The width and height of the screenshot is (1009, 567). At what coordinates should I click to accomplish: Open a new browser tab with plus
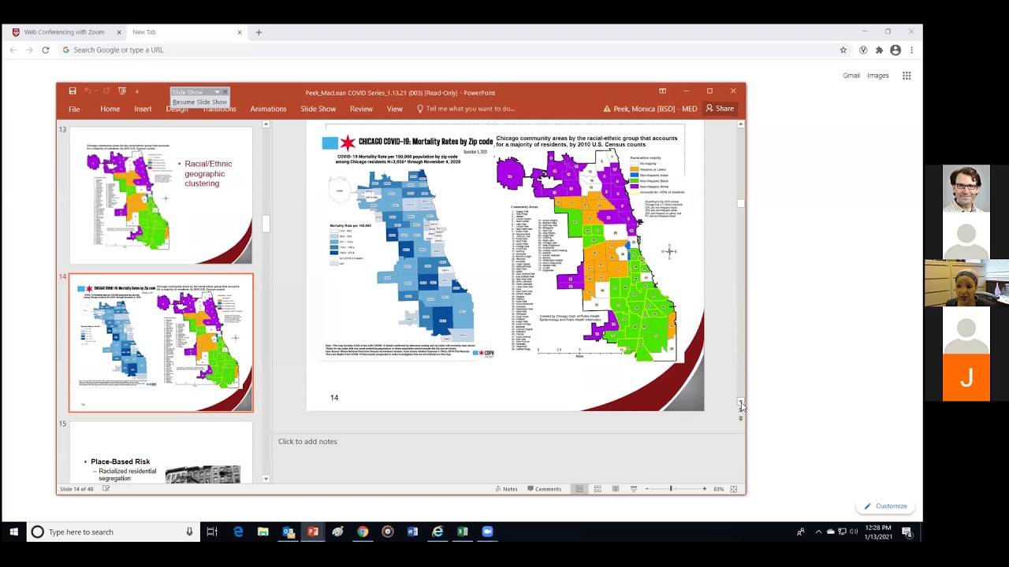(259, 32)
